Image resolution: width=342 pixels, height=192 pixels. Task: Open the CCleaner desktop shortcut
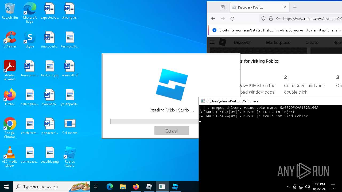click(x=10, y=40)
